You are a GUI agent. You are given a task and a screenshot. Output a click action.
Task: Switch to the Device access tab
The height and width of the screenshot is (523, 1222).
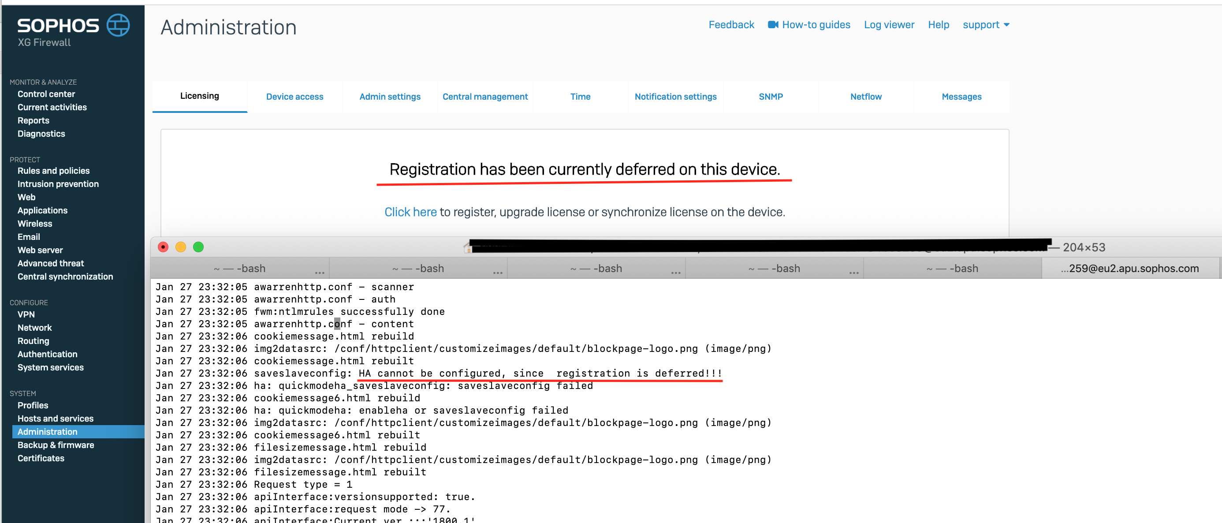[x=294, y=97]
